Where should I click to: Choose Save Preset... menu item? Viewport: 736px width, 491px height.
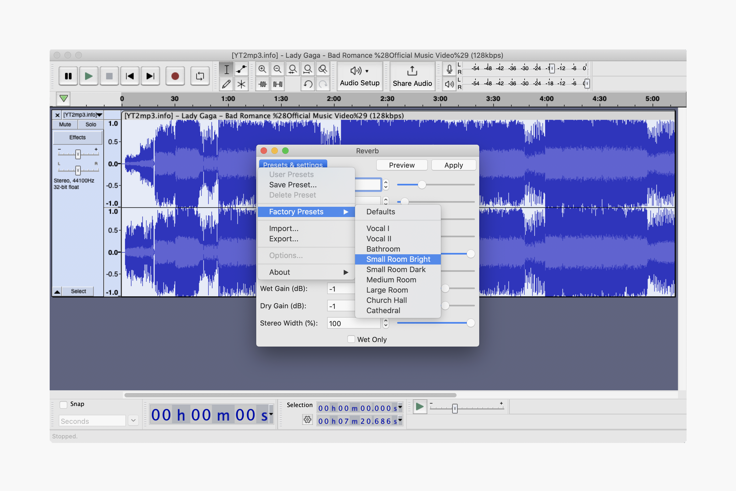306,185
